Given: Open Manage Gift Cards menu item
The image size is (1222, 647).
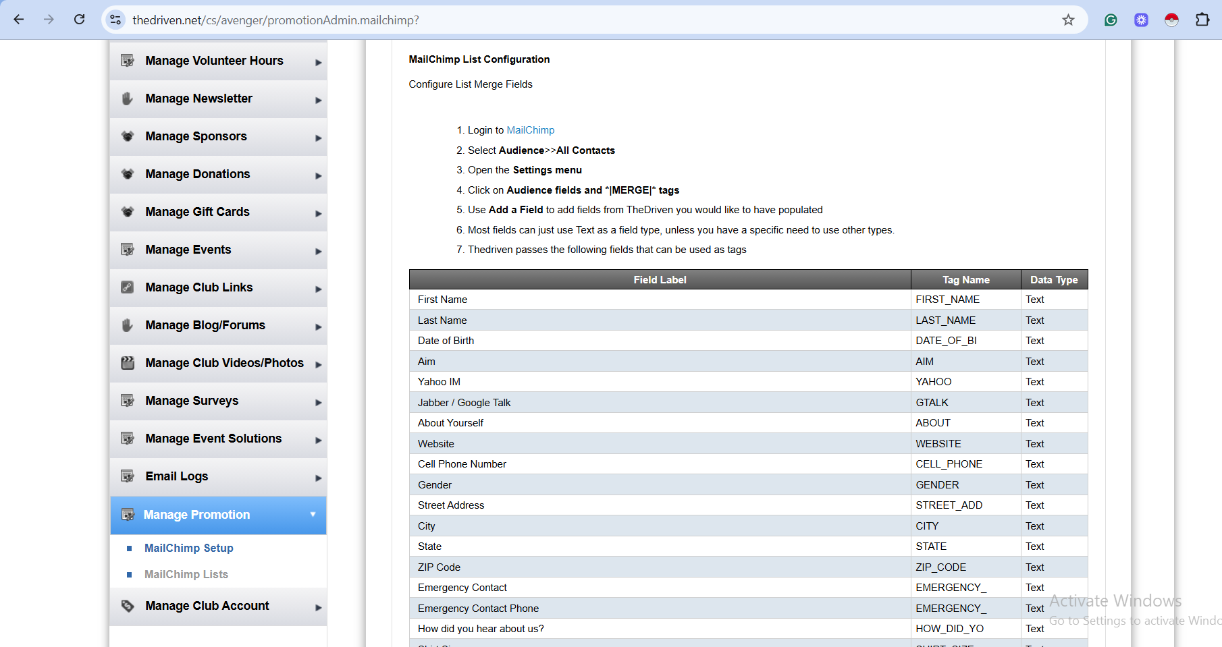Looking at the screenshot, I should pos(218,213).
